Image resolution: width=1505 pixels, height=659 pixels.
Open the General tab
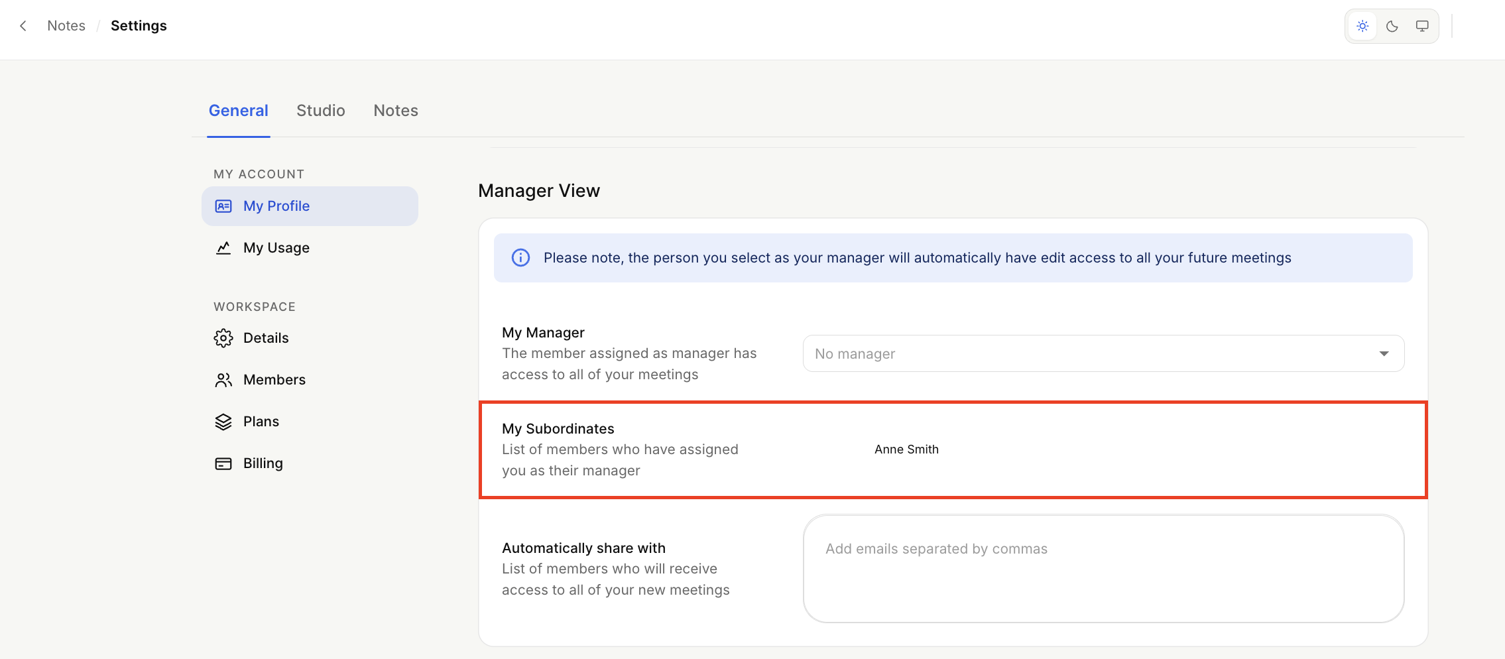(x=239, y=111)
